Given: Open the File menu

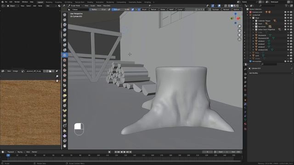Looking at the screenshot, I should pos(6,2).
